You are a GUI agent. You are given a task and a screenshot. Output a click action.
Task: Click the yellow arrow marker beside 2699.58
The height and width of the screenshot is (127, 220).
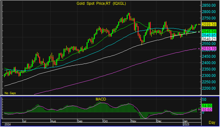pos(199,25)
